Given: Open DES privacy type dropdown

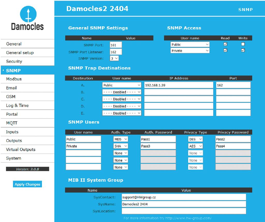Looking at the screenshot, I should coord(195,139).
